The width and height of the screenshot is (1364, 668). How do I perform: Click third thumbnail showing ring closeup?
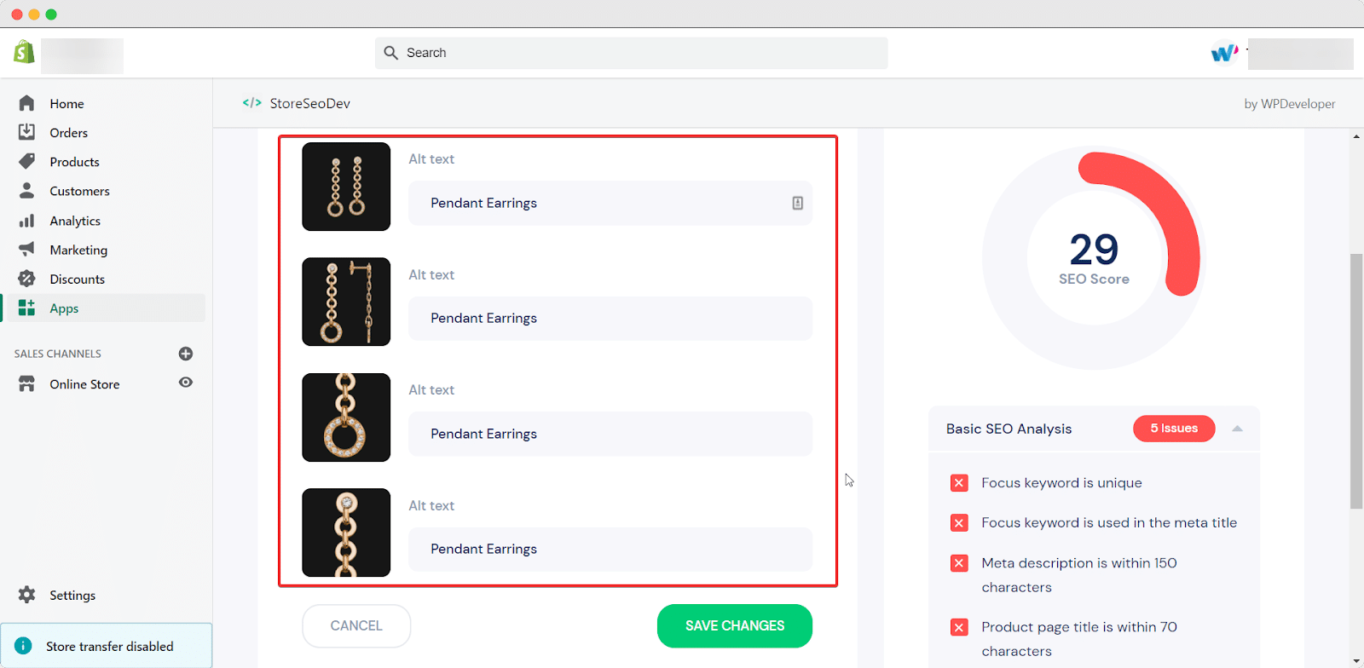click(346, 417)
